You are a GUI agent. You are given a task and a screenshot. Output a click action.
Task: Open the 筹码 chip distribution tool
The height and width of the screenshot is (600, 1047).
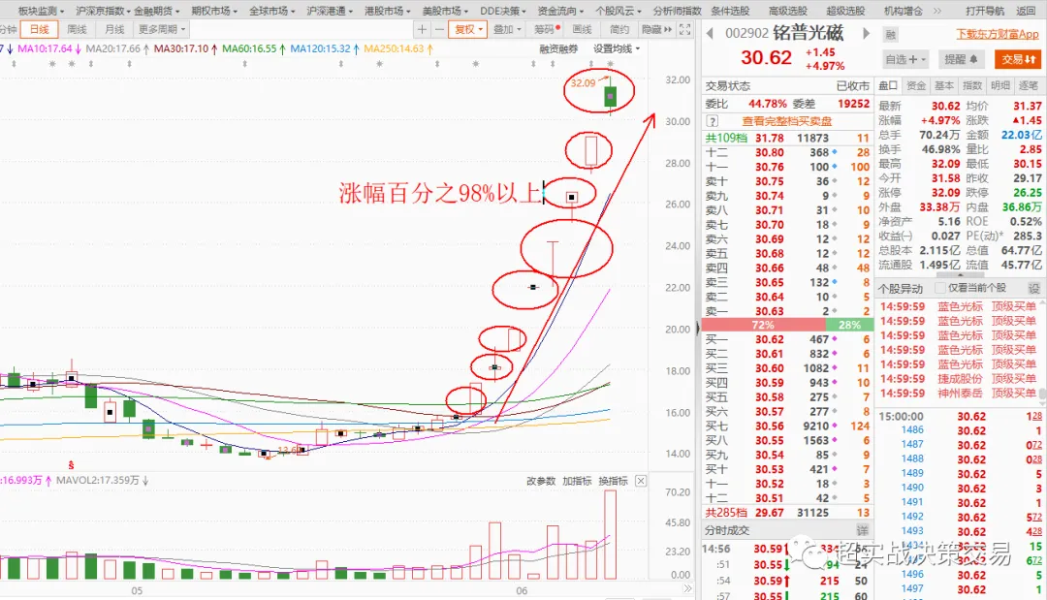(x=546, y=30)
